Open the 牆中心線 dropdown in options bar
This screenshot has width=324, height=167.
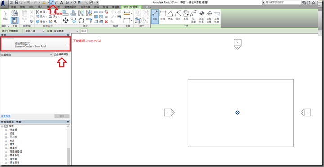pos(35,31)
